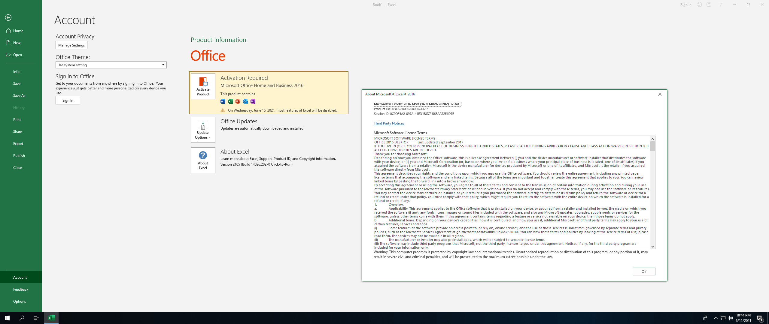Open the Feedback page

point(21,289)
